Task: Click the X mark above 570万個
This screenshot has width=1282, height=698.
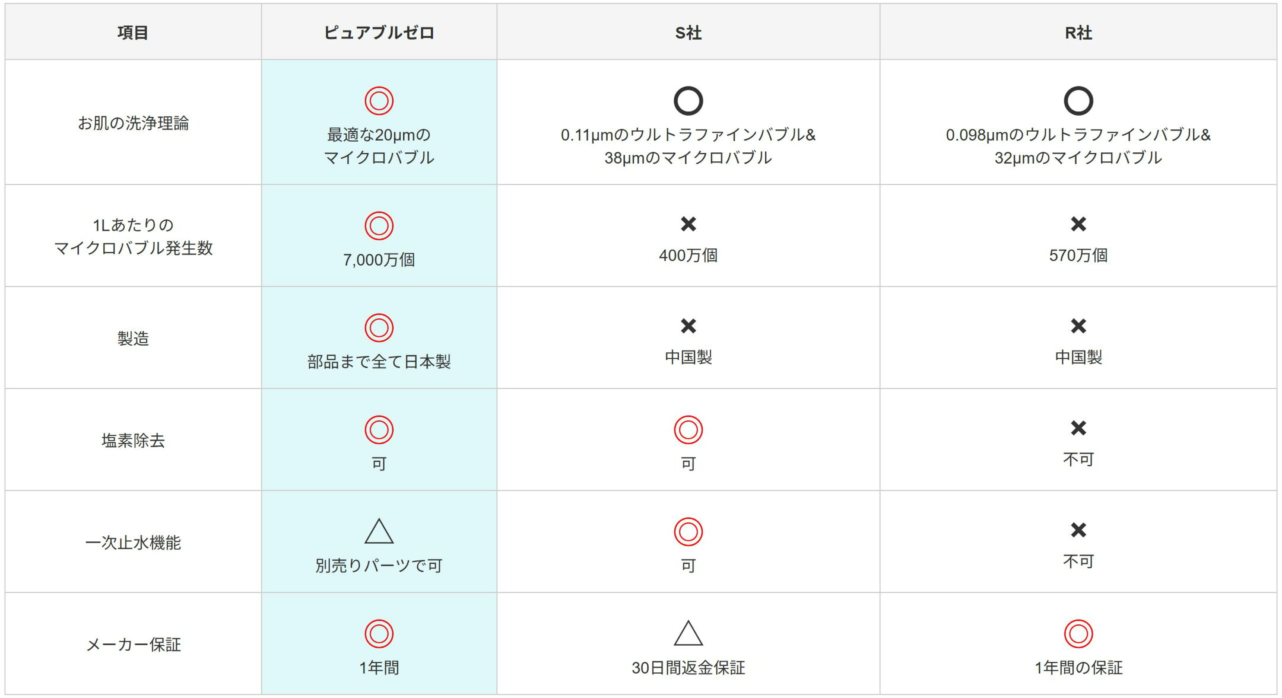Action: [1078, 224]
